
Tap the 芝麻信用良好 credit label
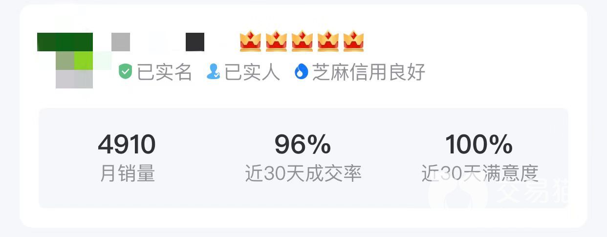369,72
